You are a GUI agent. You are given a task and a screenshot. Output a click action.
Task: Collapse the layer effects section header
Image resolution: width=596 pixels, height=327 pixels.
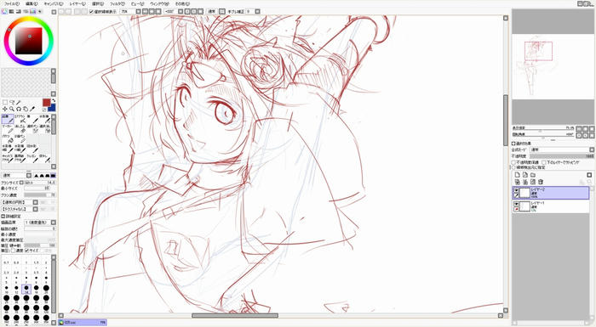coord(513,144)
